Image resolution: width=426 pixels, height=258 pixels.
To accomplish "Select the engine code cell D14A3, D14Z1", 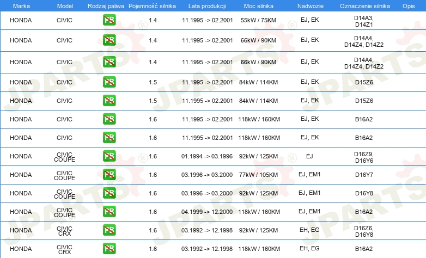I will click(364, 21).
